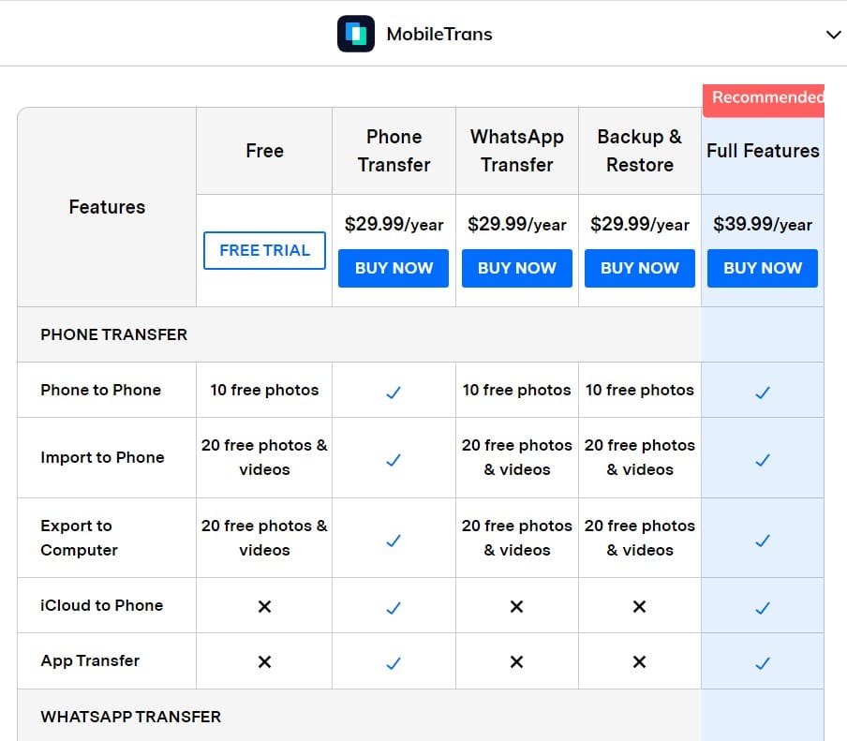Expand the header chevron dropdown
Viewport: 847px width, 741px height.
833,35
